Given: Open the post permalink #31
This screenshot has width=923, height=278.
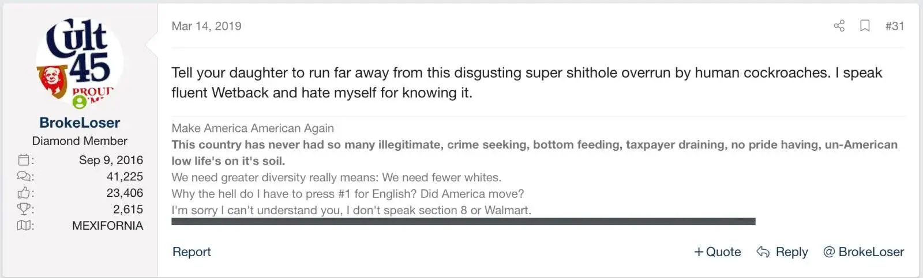Looking at the screenshot, I should click(x=894, y=26).
